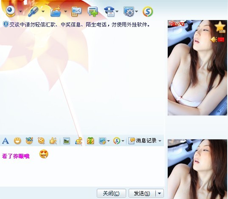
Task: Launch the Soso search S icon in top toolbar
Action: 148,12
